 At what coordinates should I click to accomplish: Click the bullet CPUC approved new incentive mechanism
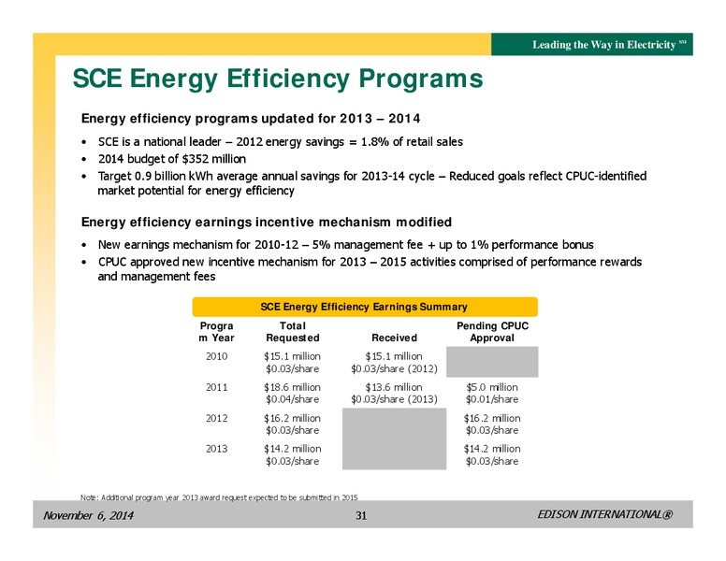(370, 269)
